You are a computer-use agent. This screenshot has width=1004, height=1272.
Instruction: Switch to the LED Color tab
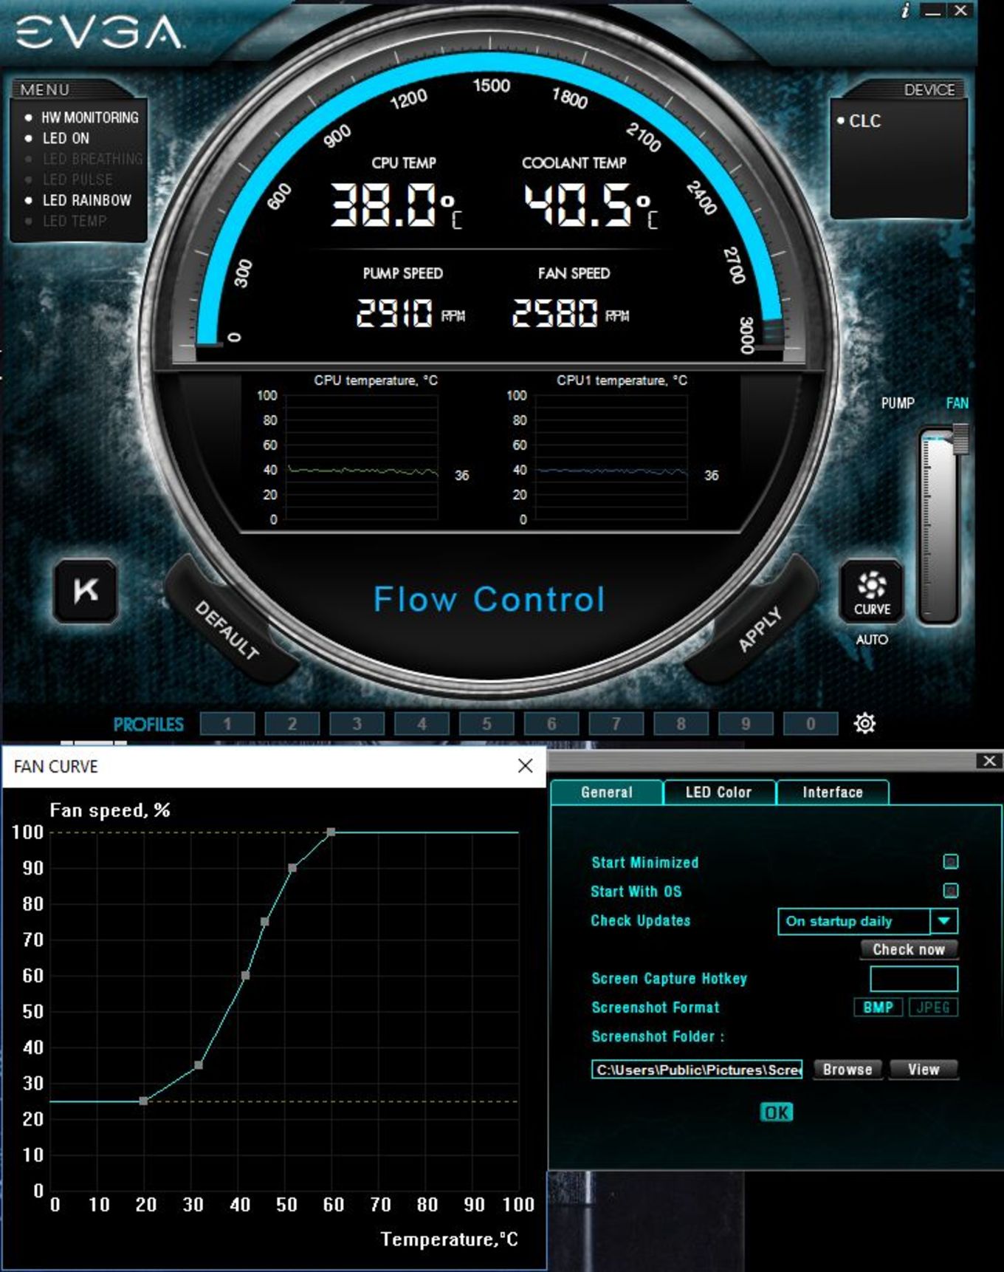(x=719, y=793)
